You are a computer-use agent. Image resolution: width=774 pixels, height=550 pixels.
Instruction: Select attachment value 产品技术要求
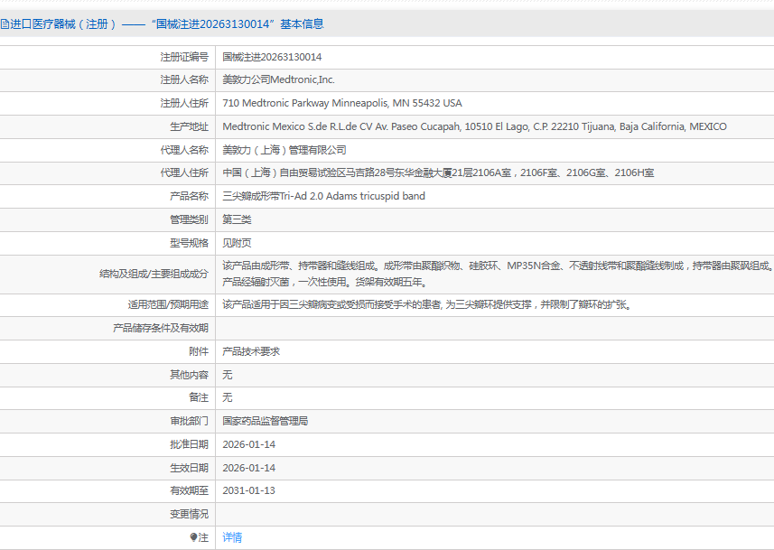coord(251,351)
